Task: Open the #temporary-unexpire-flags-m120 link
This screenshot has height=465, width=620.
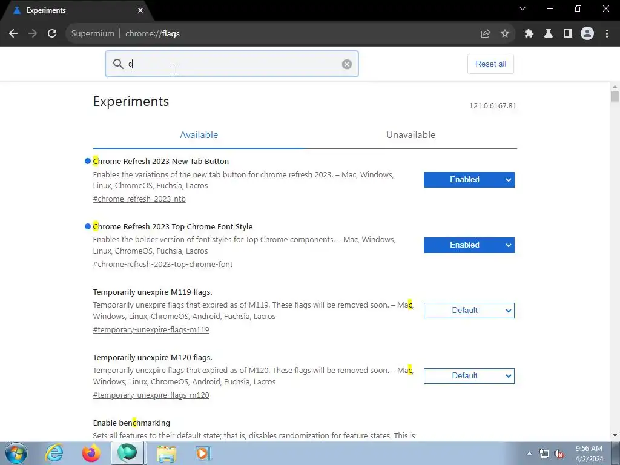Action: tap(151, 395)
